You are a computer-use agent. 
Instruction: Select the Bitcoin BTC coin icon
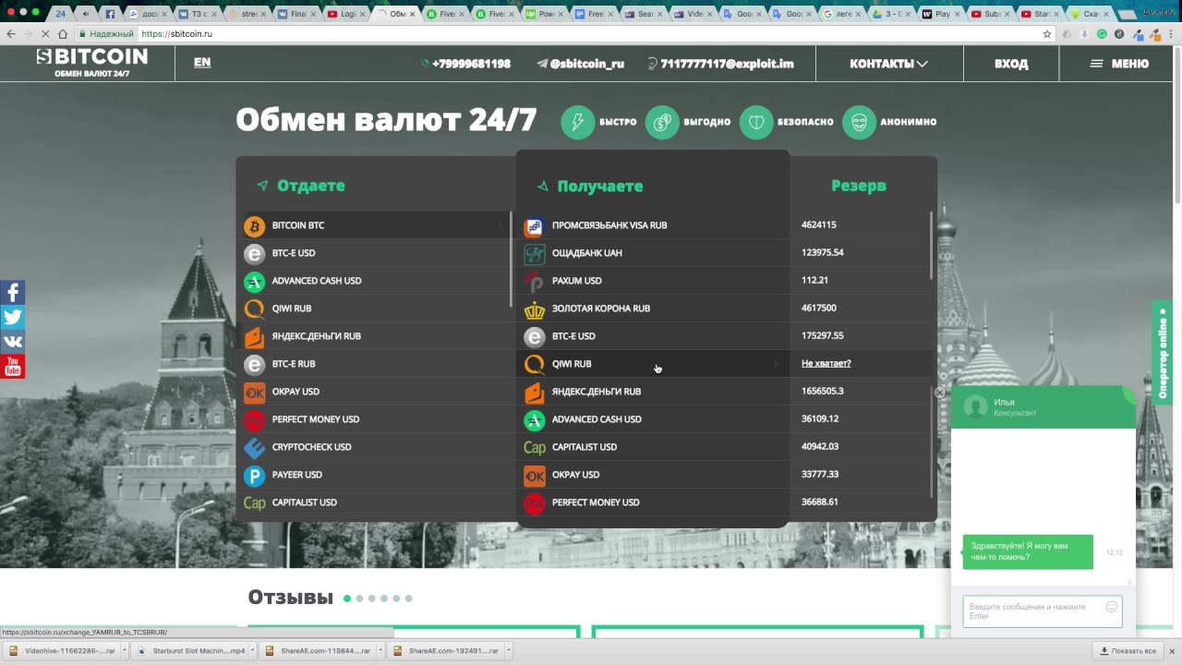pos(254,225)
